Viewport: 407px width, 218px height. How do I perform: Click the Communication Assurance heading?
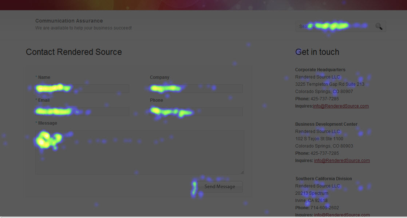69,21
